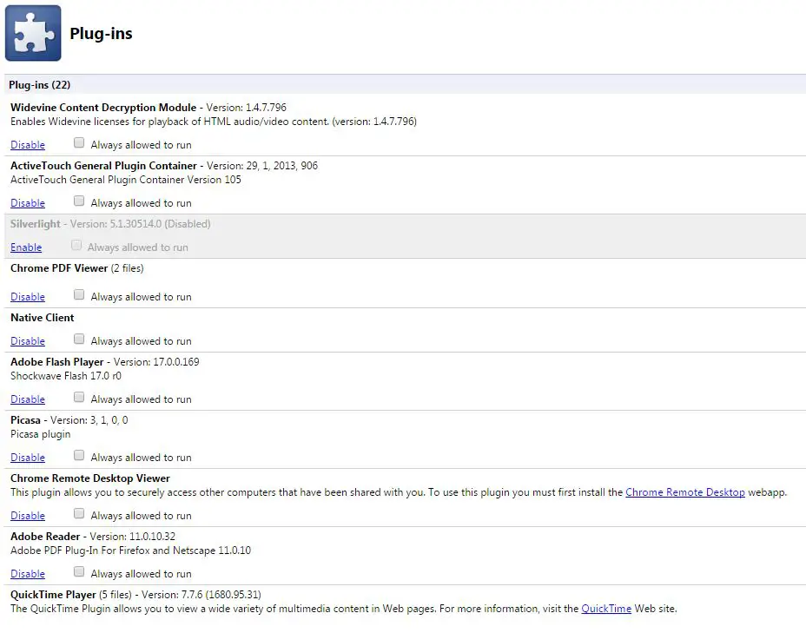Screen dimensions: 806x633
Task: Enable the Silverlight plug-in
Action: [26, 247]
